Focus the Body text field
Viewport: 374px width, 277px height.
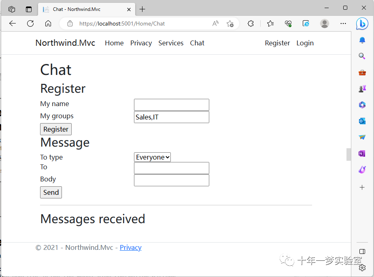pos(172,180)
